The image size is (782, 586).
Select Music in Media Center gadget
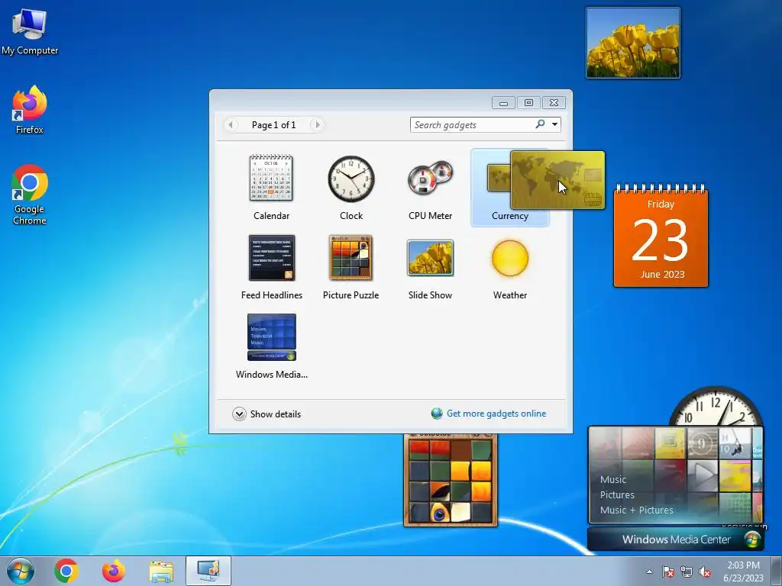613,479
